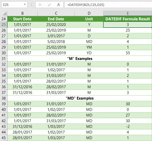Open the Insert Function fx icon
152x141 pixels.
coord(59,5)
